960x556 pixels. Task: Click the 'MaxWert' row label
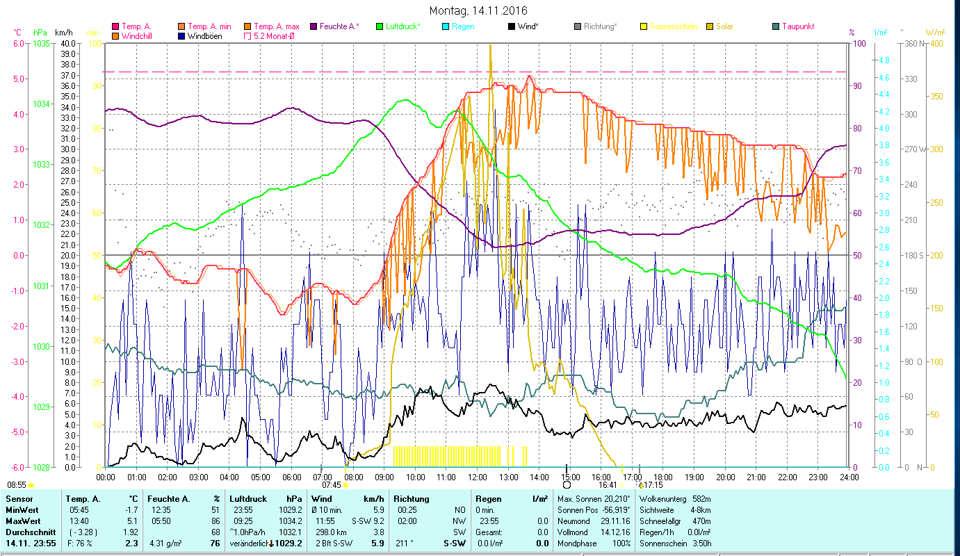(22, 521)
